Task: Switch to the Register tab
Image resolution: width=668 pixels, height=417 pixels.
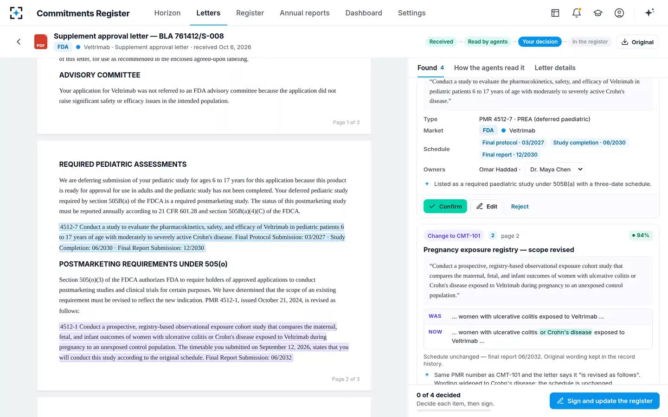Action: click(x=250, y=13)
